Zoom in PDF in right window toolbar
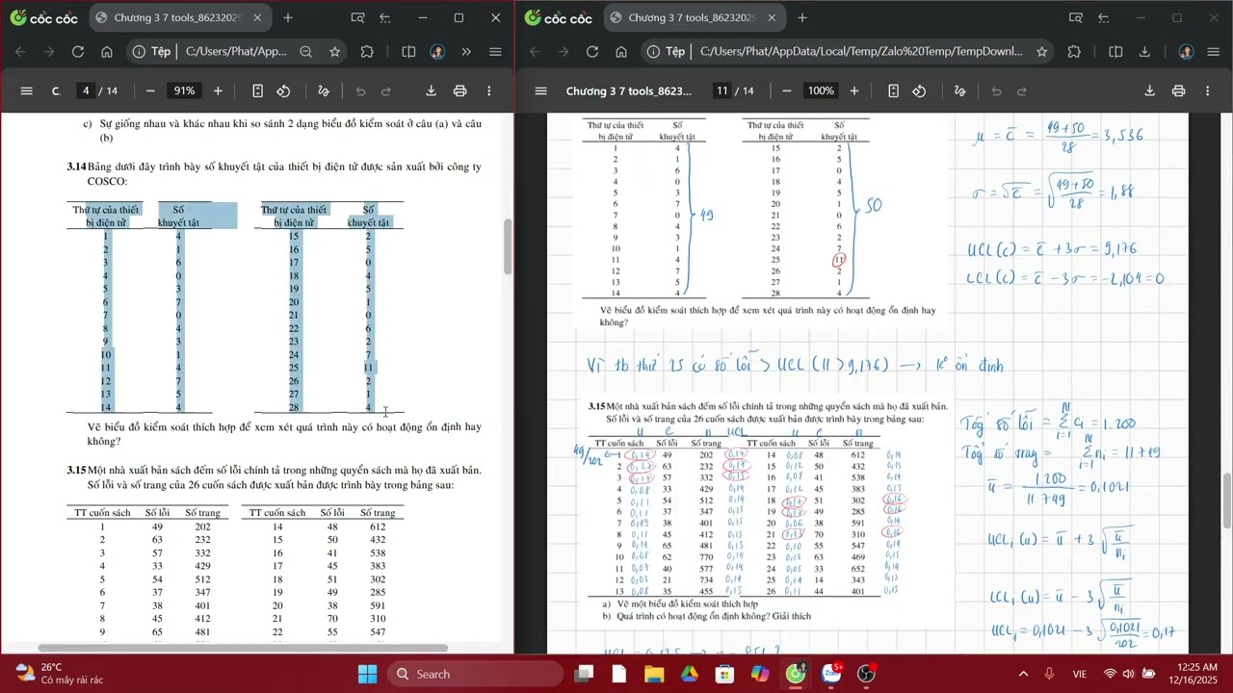This screenshot has height=693, width=1233. [x=854, y=90]
